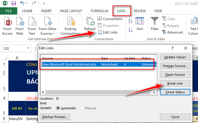Click Change Source button

[175, 66]
